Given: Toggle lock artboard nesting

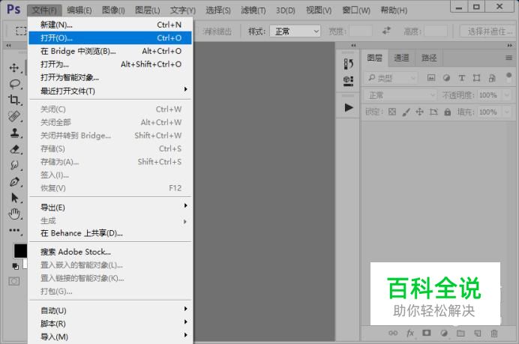Looking at the screenshot, I should coord(433,112).
